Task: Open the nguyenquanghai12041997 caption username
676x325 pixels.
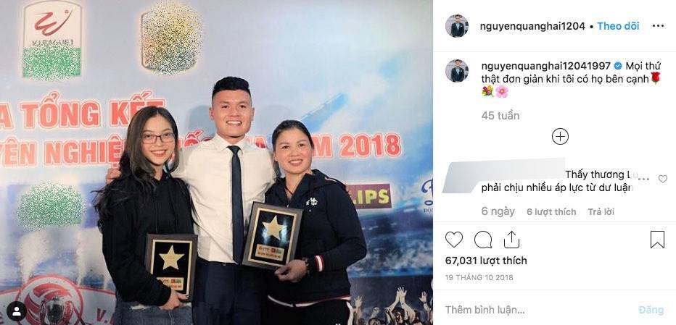Action: point(545,66)
